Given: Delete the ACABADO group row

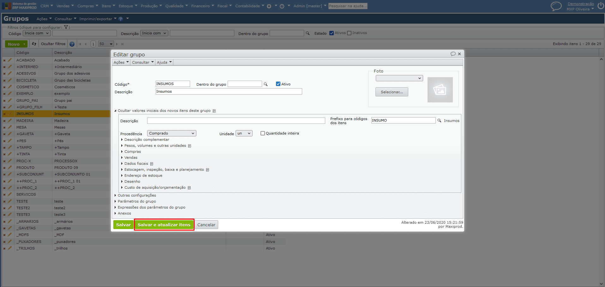Looking at the screenshot, I should [4, 60].
